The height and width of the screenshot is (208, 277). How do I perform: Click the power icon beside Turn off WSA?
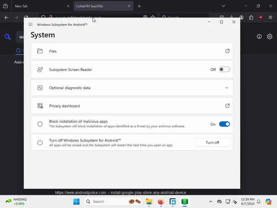[40, 142]
